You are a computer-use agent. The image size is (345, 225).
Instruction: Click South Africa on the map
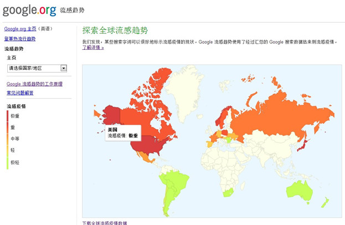pyautogui.click(x=228, y=193)
